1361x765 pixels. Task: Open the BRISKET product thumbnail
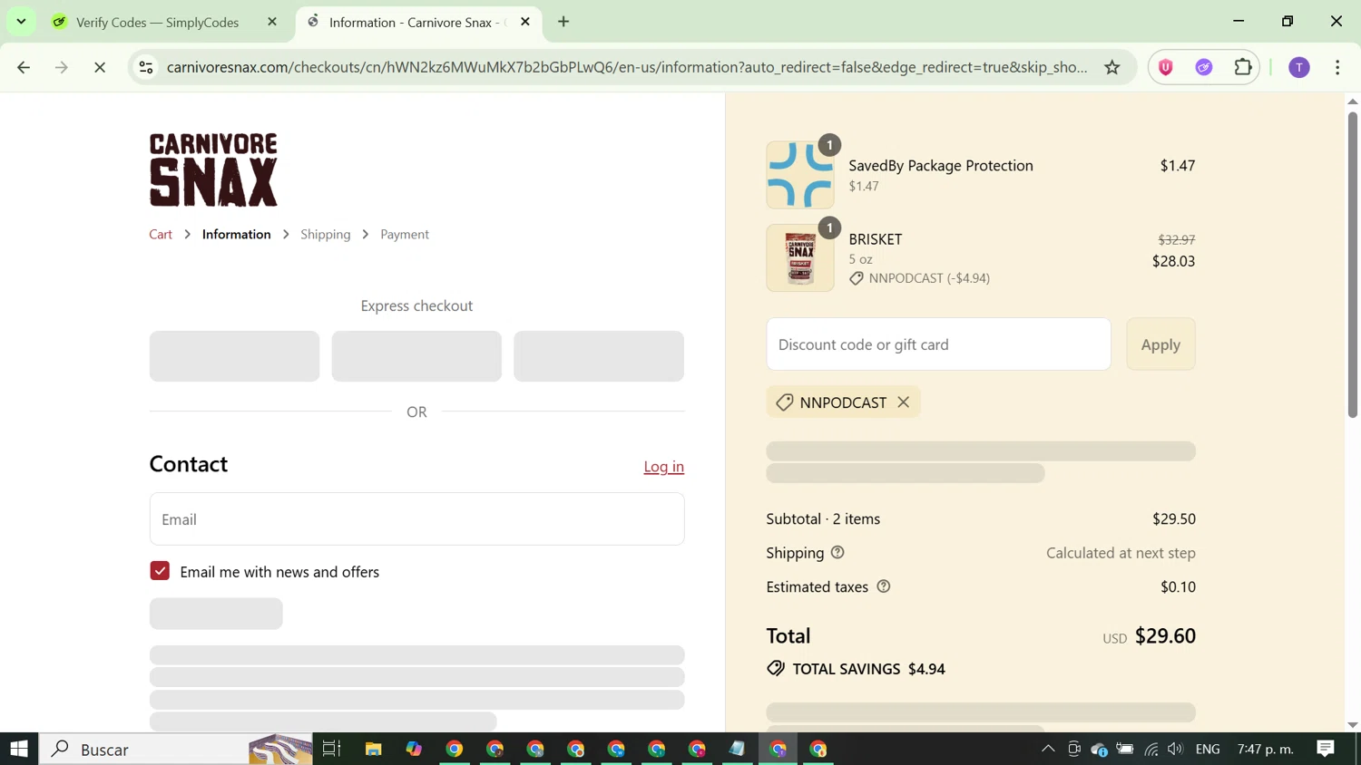point(799,258)
